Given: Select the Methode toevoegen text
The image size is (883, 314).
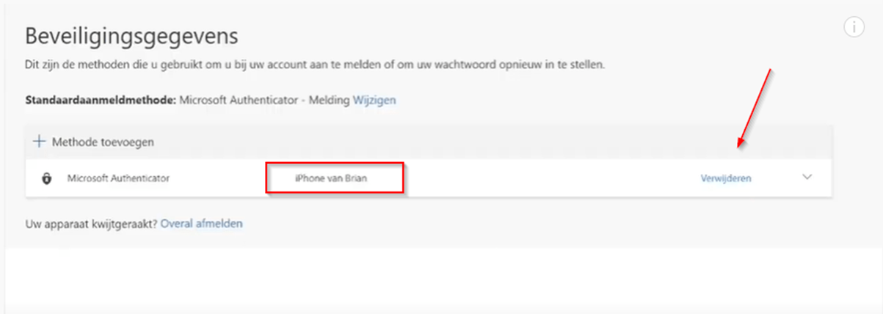Looking at the screenshot, I should (x=103, y=142).
